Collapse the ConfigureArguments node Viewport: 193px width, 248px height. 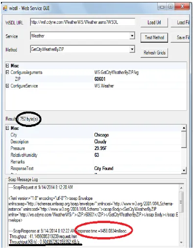point(7,72)
